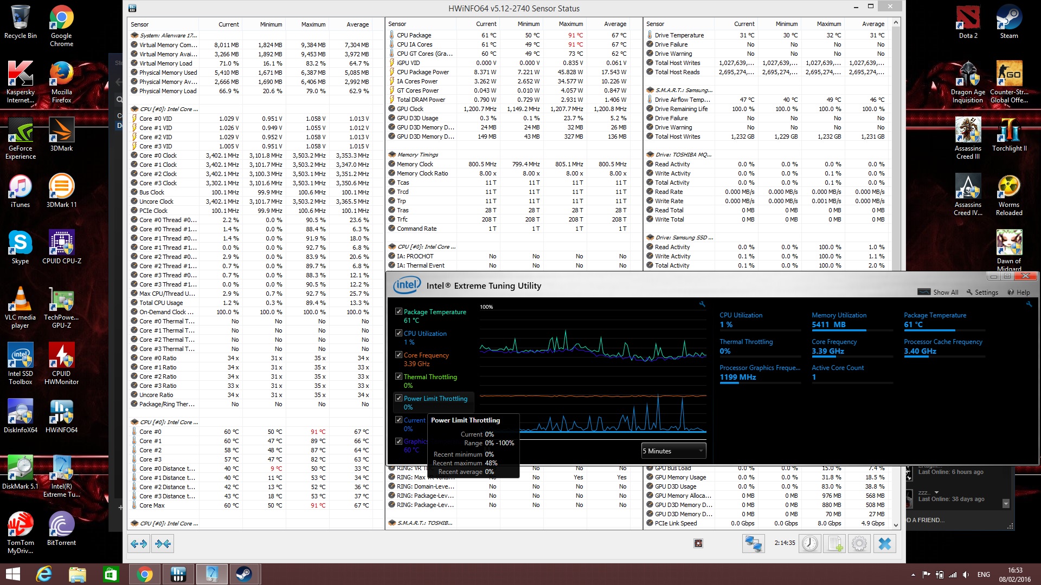Image resolution: width=1041 pixels, height=585 pixels.
Task: Click ADD A FRIEND in Steam window
Action: [925, 520]
